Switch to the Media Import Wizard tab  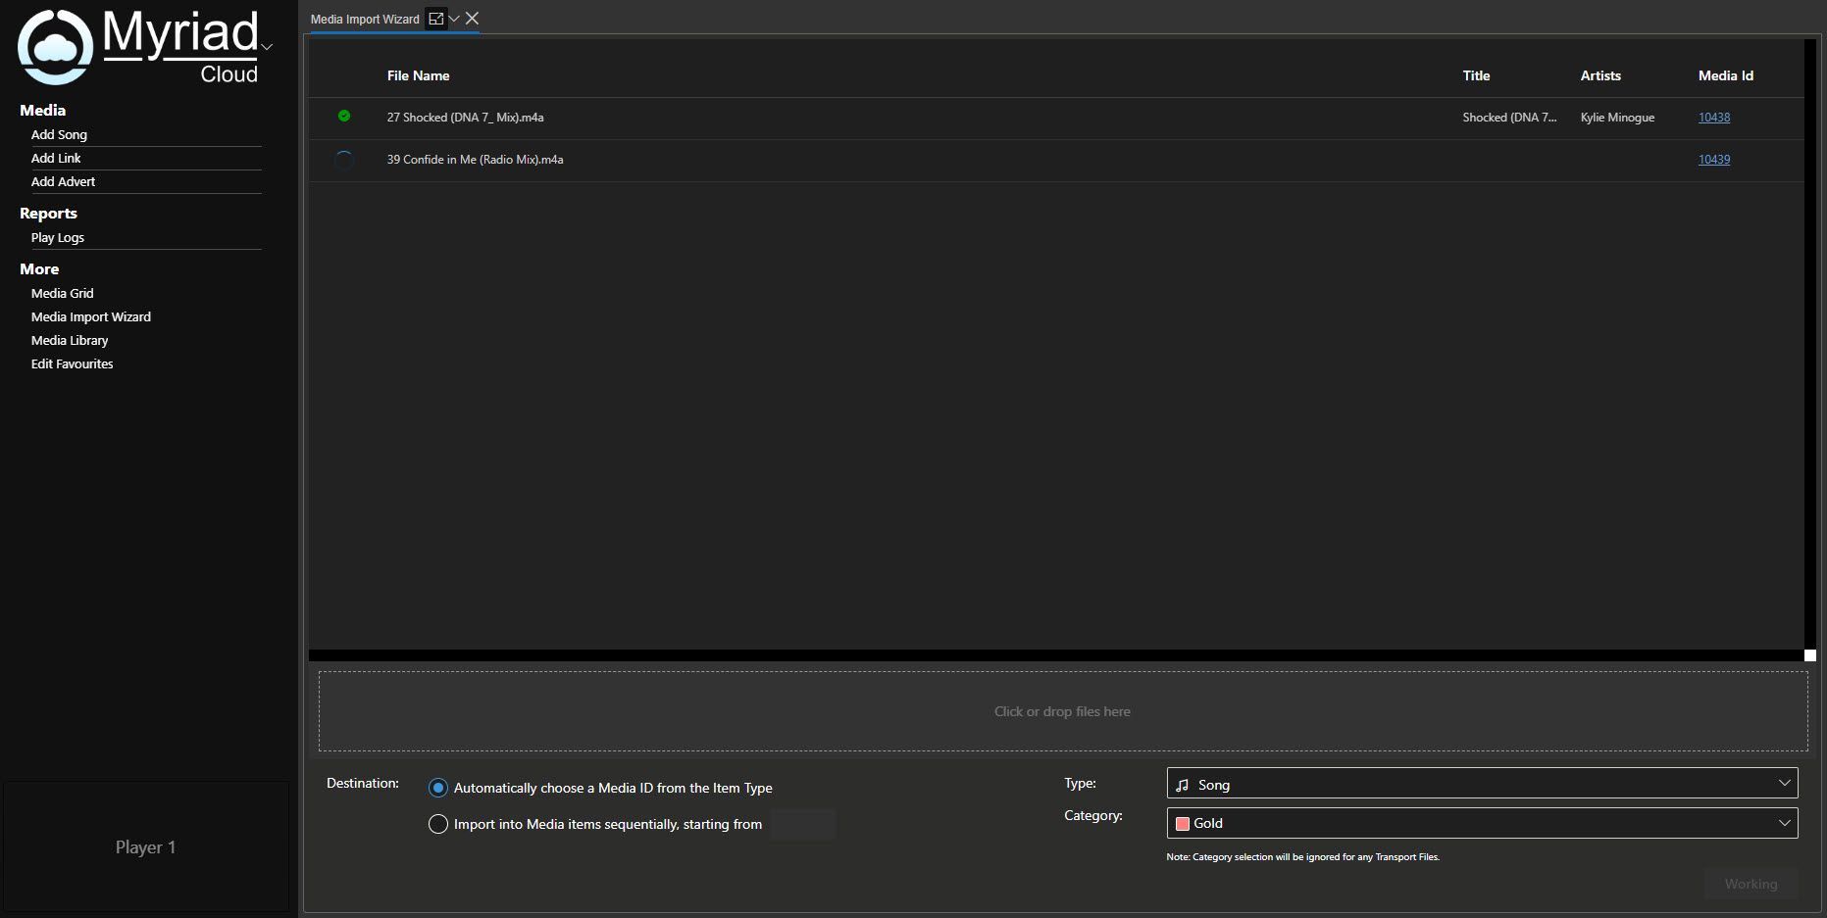click(x=364, y=19)
